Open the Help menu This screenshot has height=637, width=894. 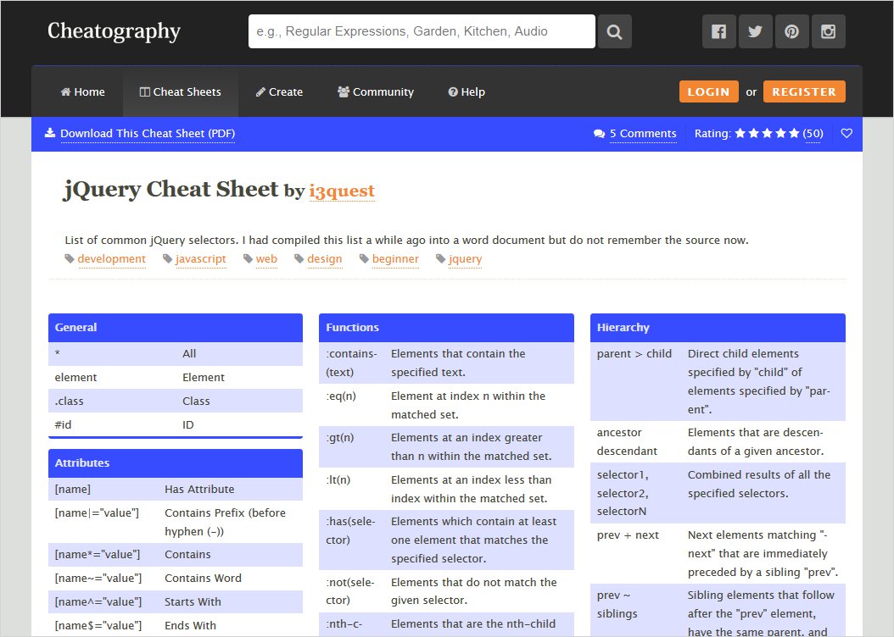point(467,92)
